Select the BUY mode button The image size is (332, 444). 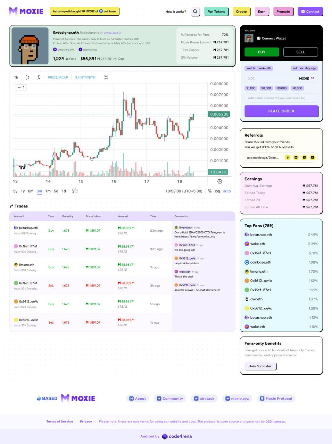tap(262, 52)
